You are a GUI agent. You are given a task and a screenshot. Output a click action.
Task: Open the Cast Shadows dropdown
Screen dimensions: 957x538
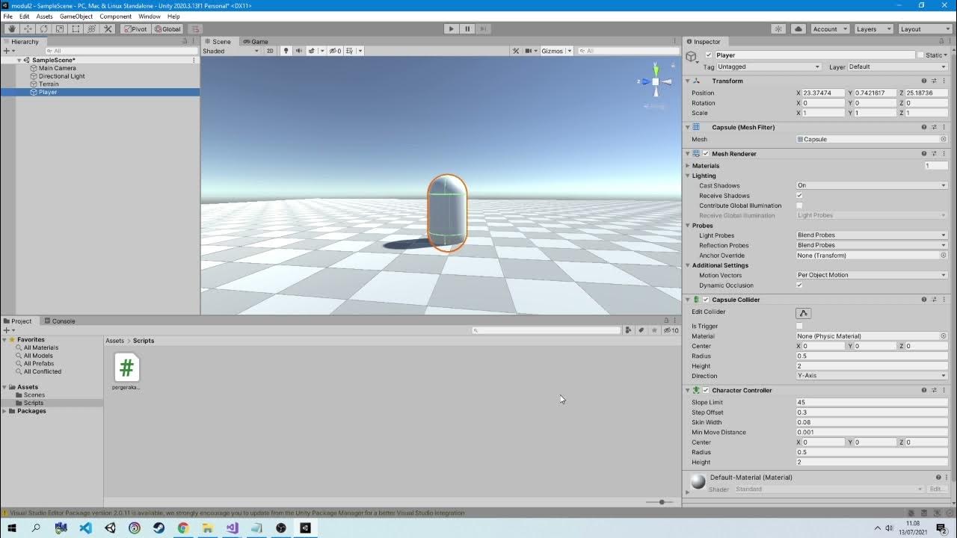coord(872,185)
